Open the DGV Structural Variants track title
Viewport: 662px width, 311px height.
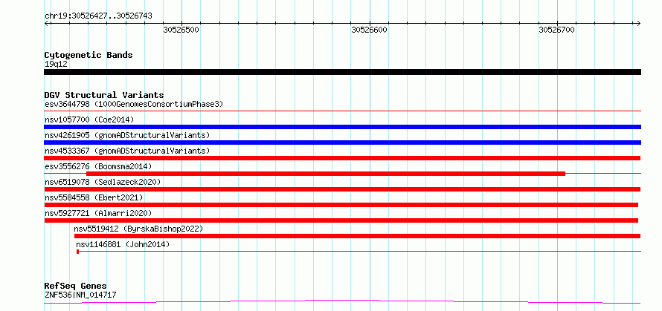pos(104,95)
